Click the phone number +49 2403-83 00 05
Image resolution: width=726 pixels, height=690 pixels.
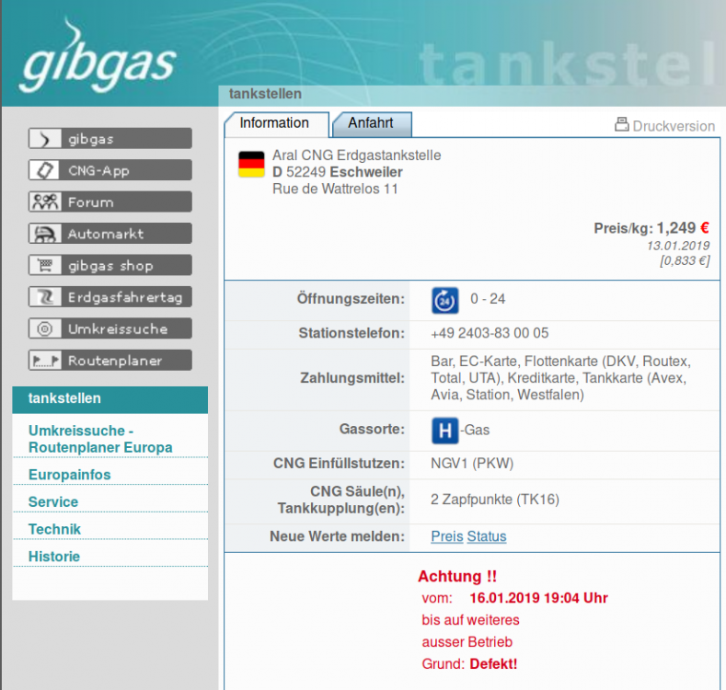490,333
